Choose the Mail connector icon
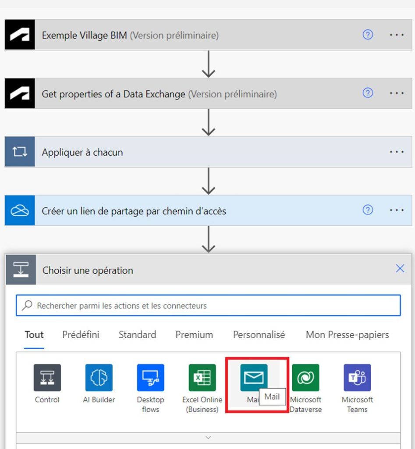 click(x=254, y=378)
